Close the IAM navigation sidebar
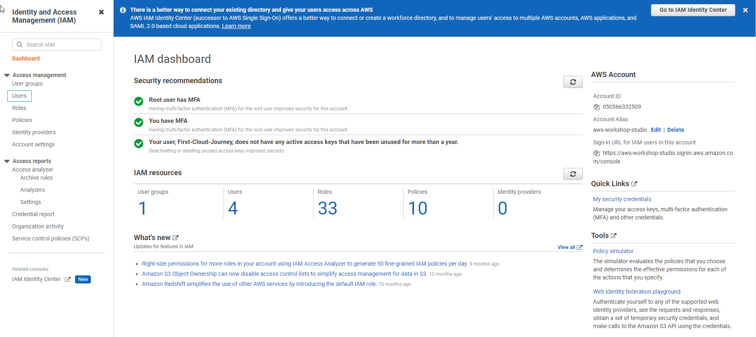Image resolution: width=756 pixels, height=337 pixels. pyautogui.click(x=101, y=12)
